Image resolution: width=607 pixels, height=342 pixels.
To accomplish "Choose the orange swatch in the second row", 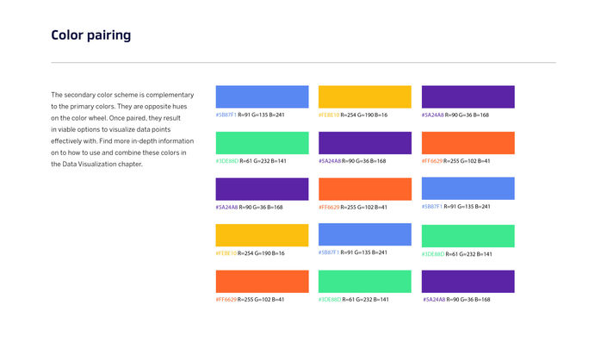I will pos(468,143).
